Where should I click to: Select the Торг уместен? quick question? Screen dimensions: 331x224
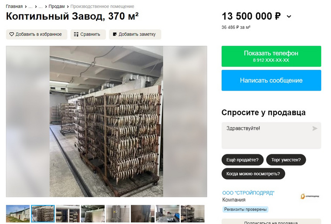(x=286, y=160)
